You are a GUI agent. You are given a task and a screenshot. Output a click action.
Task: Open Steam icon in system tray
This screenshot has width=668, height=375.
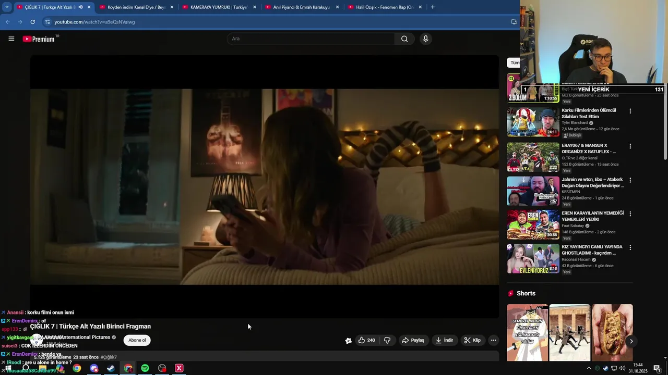tap(605, 368)
